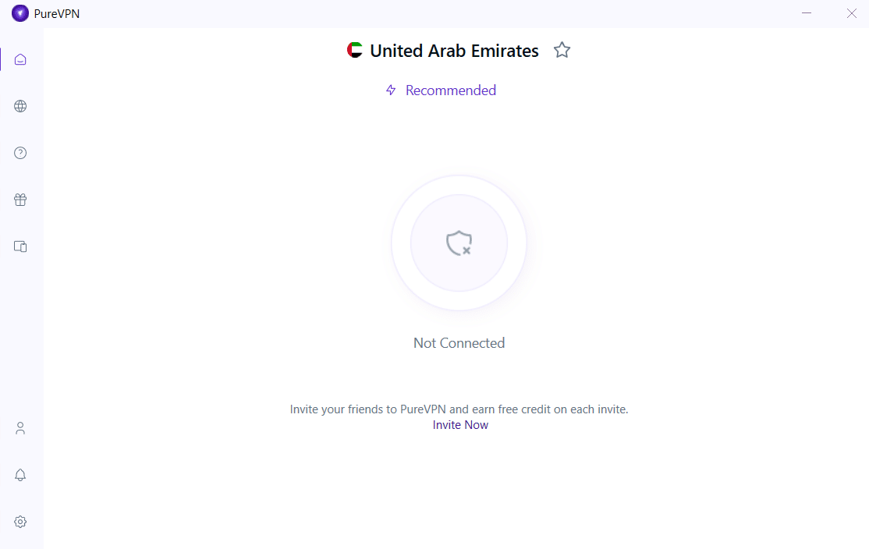
Task: Open the Home tab in sidebar
Action: click(x=20, y=59)
